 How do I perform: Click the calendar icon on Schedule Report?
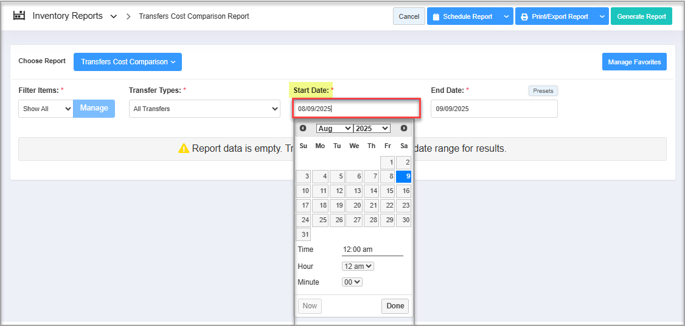tap(436, 17)
